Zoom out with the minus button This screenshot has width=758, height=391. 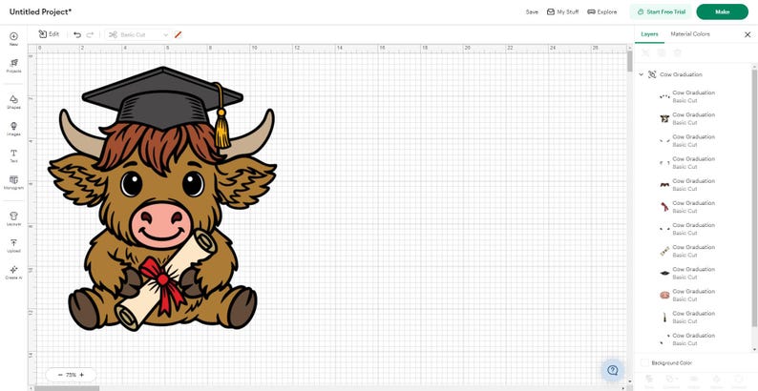(x=60, y=375)
